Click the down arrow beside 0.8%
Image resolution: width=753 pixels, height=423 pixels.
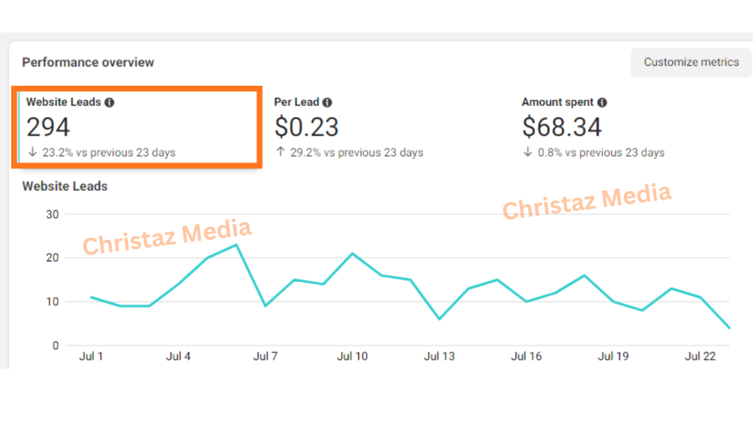[527, 153]
